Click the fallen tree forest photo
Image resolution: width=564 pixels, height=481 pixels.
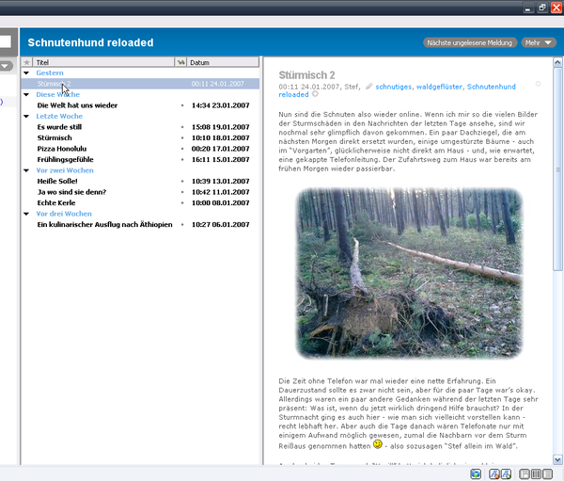pos(408,272)
